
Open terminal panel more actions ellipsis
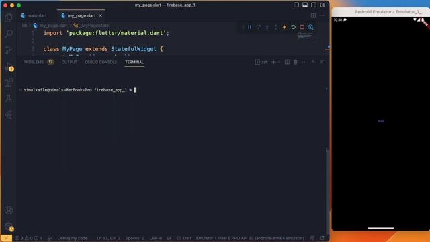tap(304, 62)
